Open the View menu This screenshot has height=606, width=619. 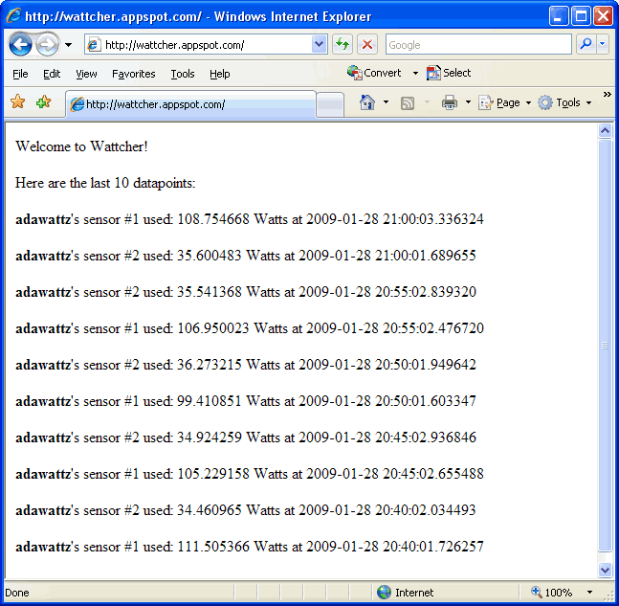(86, 74)
